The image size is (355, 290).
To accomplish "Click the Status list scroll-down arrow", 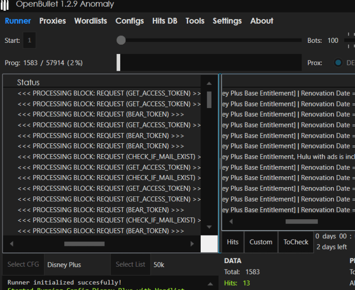I will [x=209, y=227].
